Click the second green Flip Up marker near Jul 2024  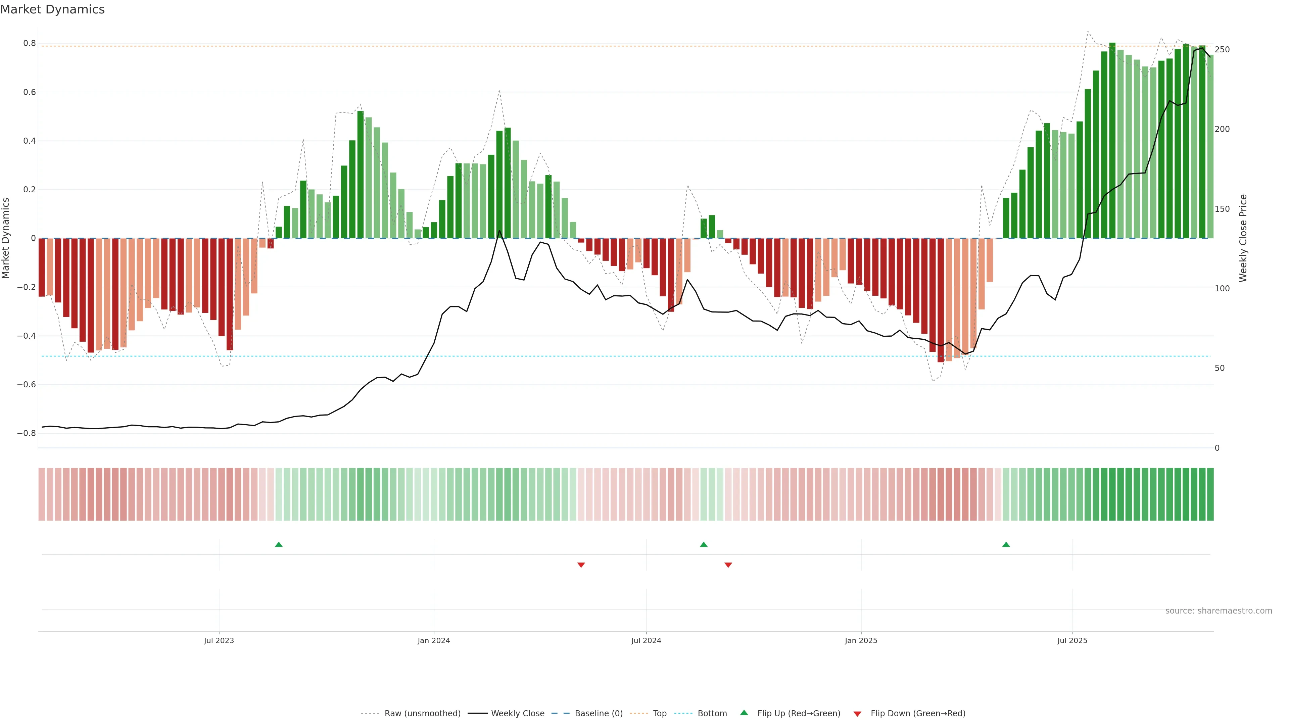(x=704, y=544)
